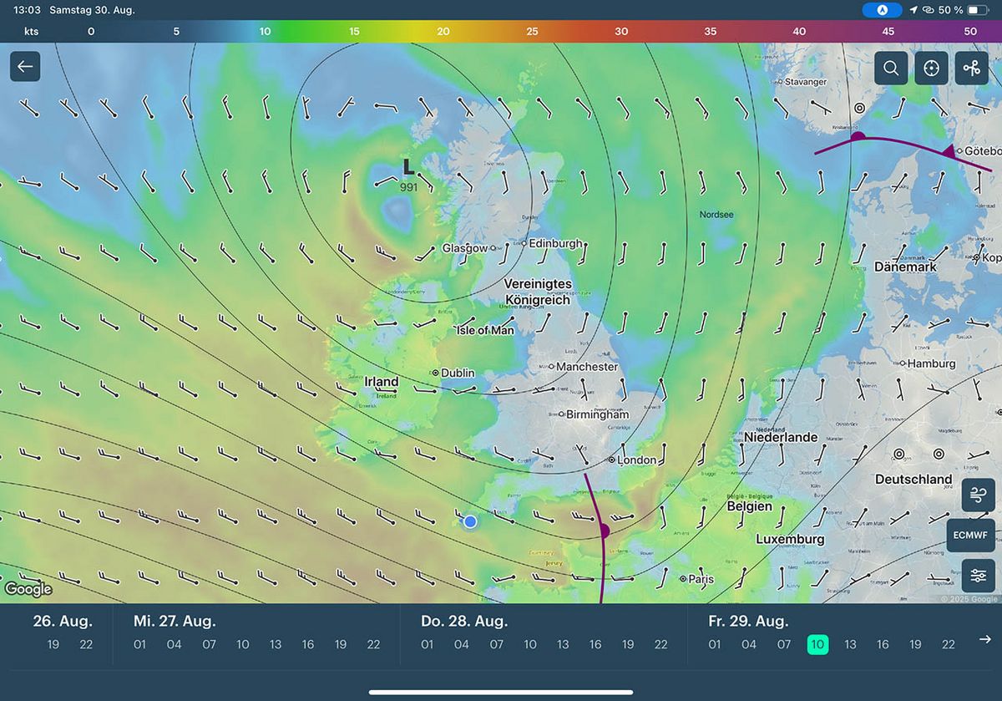This screenshot has width=1002, height=701.
Task: Select 10 on Do. 28. Aug.
Action: pyautogui.click(x=530, y=644)
